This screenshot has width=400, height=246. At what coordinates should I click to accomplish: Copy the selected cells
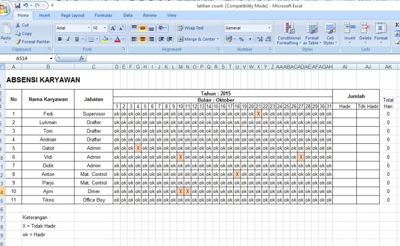[x=23, y=33]
